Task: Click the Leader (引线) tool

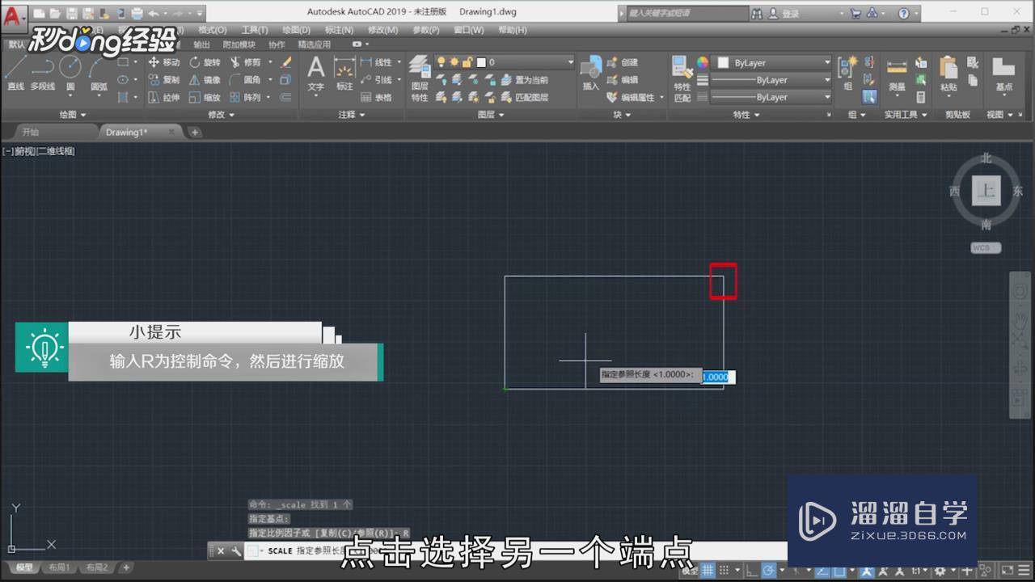Action: tap(377, 80)
